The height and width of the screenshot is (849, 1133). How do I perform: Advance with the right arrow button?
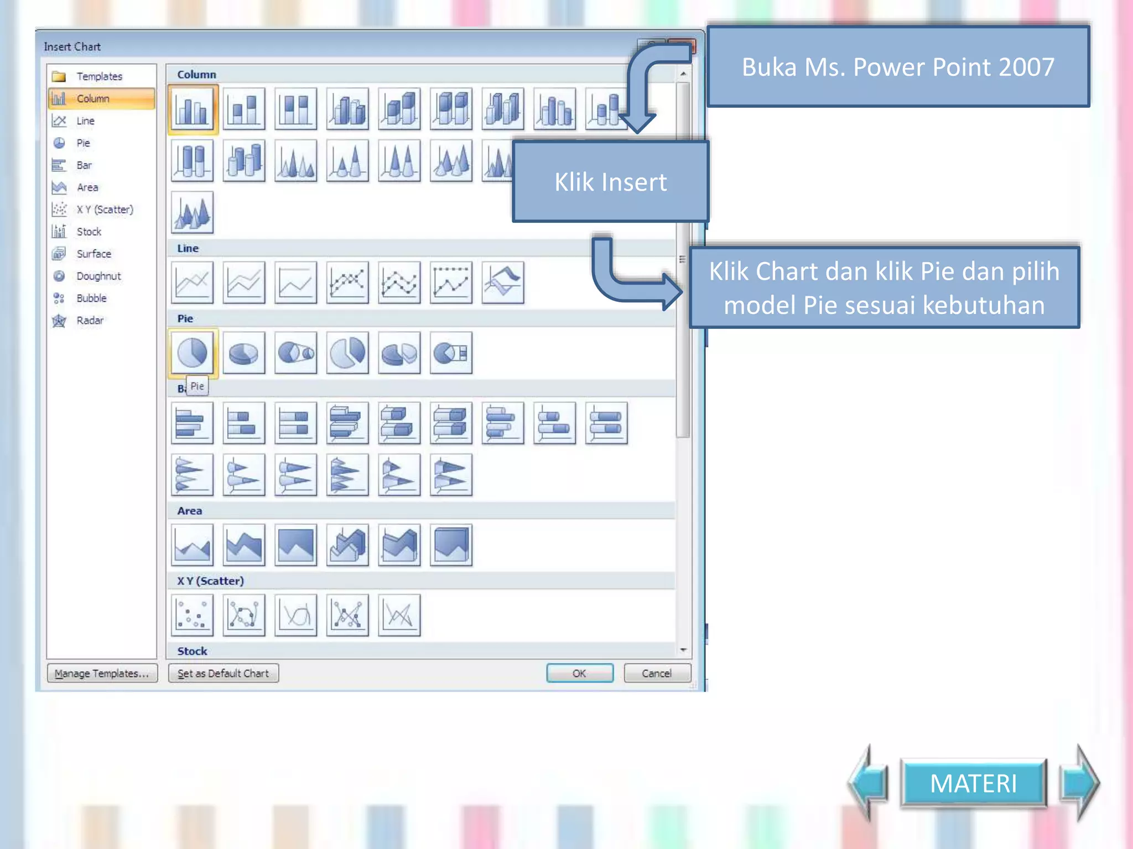pyautogui.click(x=1079, y=783)
